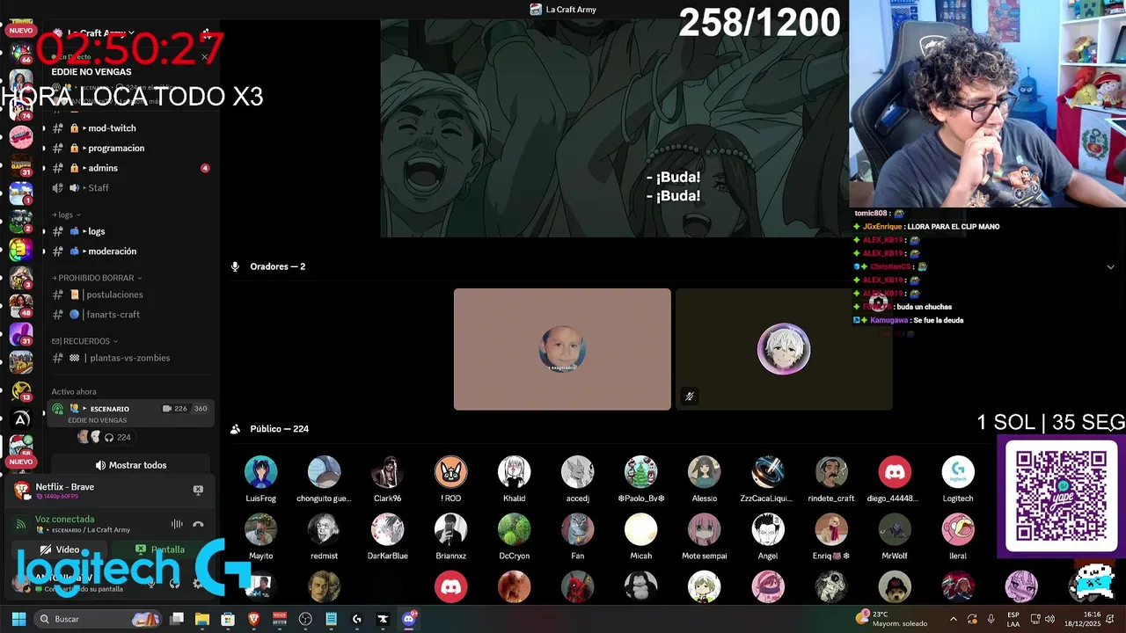Open accedj's audience avatar
The width and height of the screenshot is (1126, 633).
pyautogui.click(x=577, y=472)
